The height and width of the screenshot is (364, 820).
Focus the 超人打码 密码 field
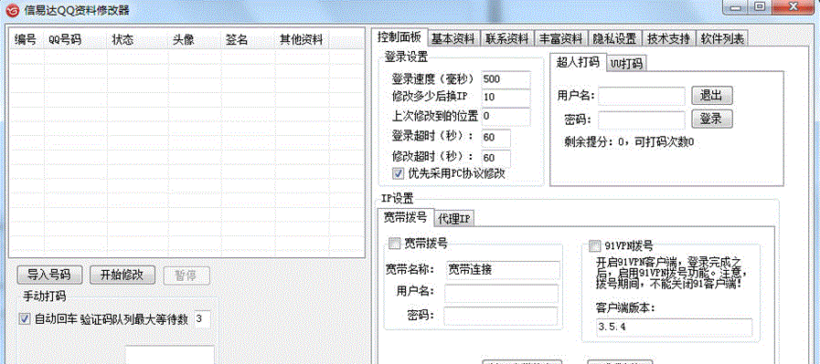tap(641, 120)
